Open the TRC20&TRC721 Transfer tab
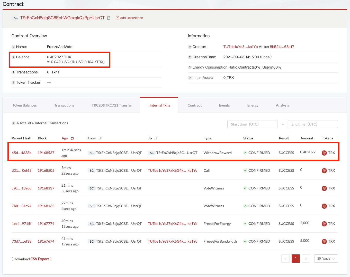The width and height of the screenshot is (350, 277). tap(112, 105)
